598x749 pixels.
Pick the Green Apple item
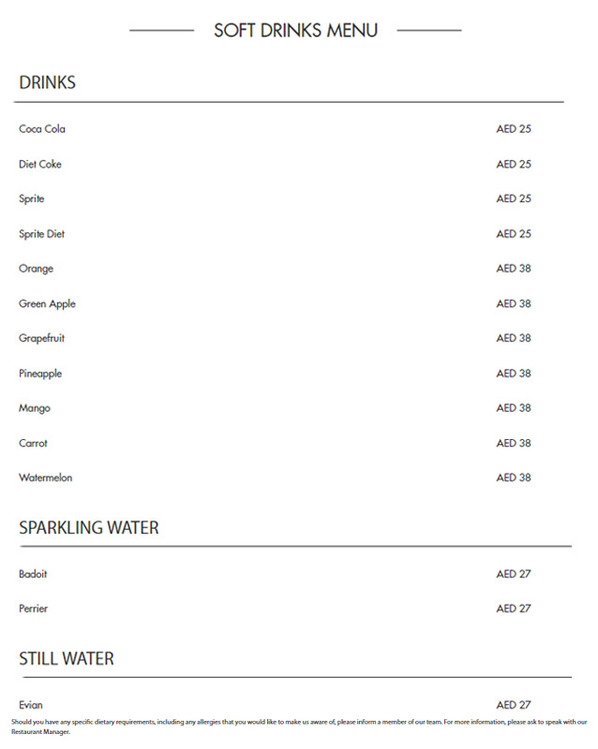pyautogui.click(x=47, y=303)
